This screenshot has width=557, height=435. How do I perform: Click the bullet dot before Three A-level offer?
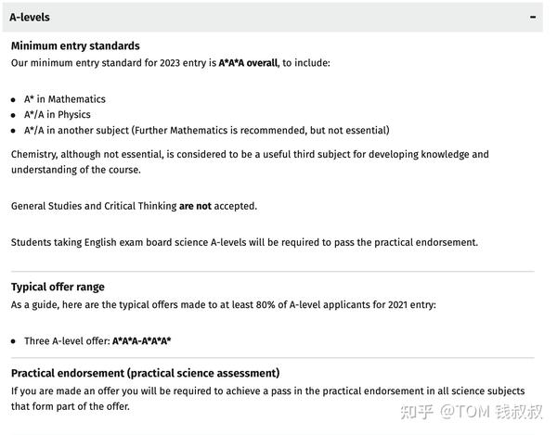[x=13, y=341]
